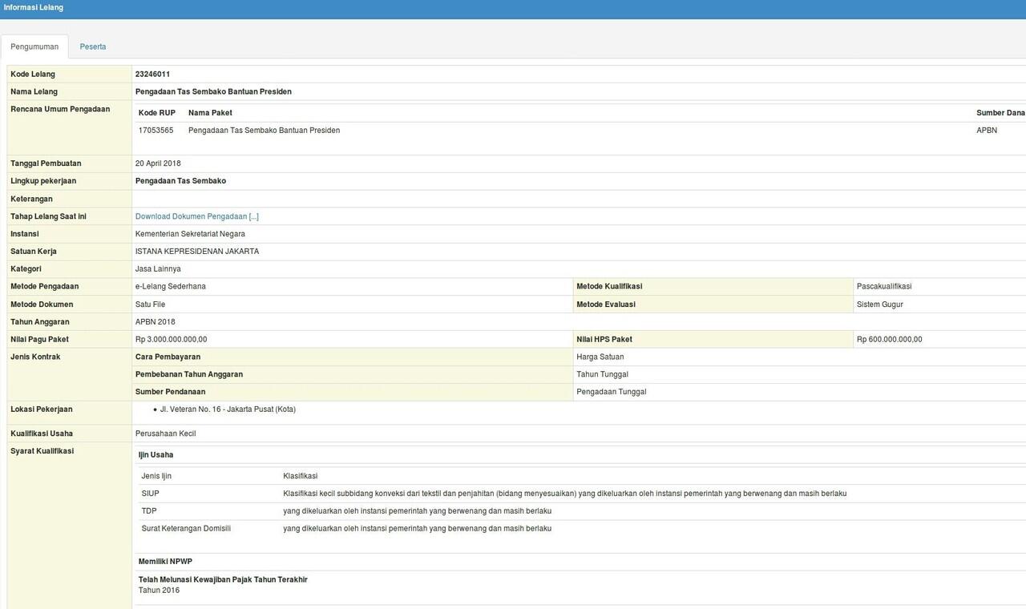The width and height of the screenshot is (1026, 609).
Task: Select the APBN value under Sumber Dana
Action: [x=987, y=130]
